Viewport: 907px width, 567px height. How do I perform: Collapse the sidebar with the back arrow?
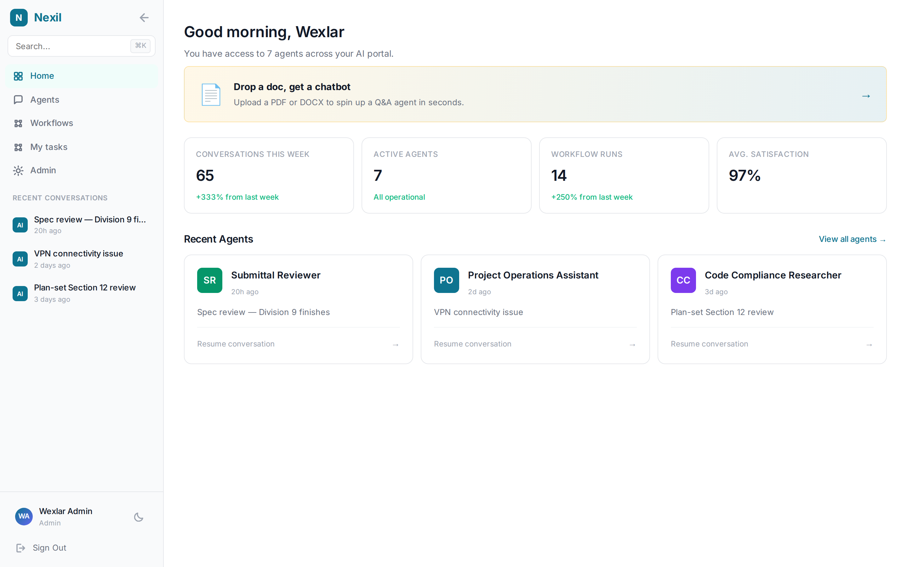tap(144, 18)
